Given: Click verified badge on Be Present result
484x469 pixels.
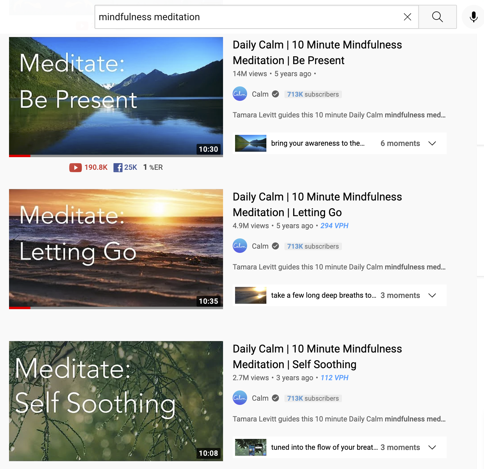Looking at the screenshot, I should pos(275,94).
